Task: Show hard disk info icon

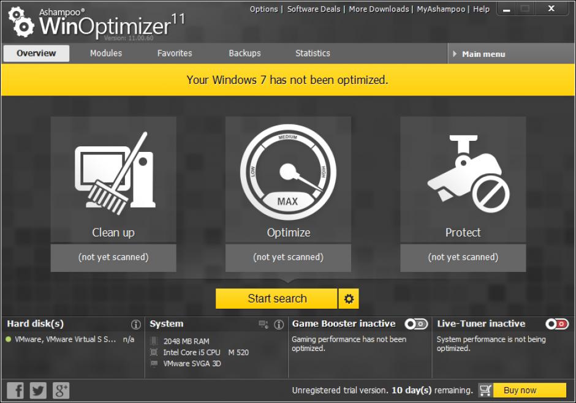Action: [x=135, y=325]
